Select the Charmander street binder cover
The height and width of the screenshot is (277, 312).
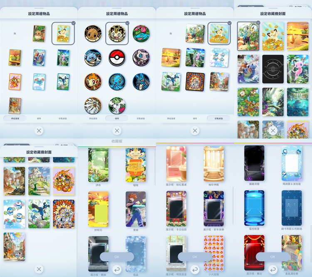14,247
